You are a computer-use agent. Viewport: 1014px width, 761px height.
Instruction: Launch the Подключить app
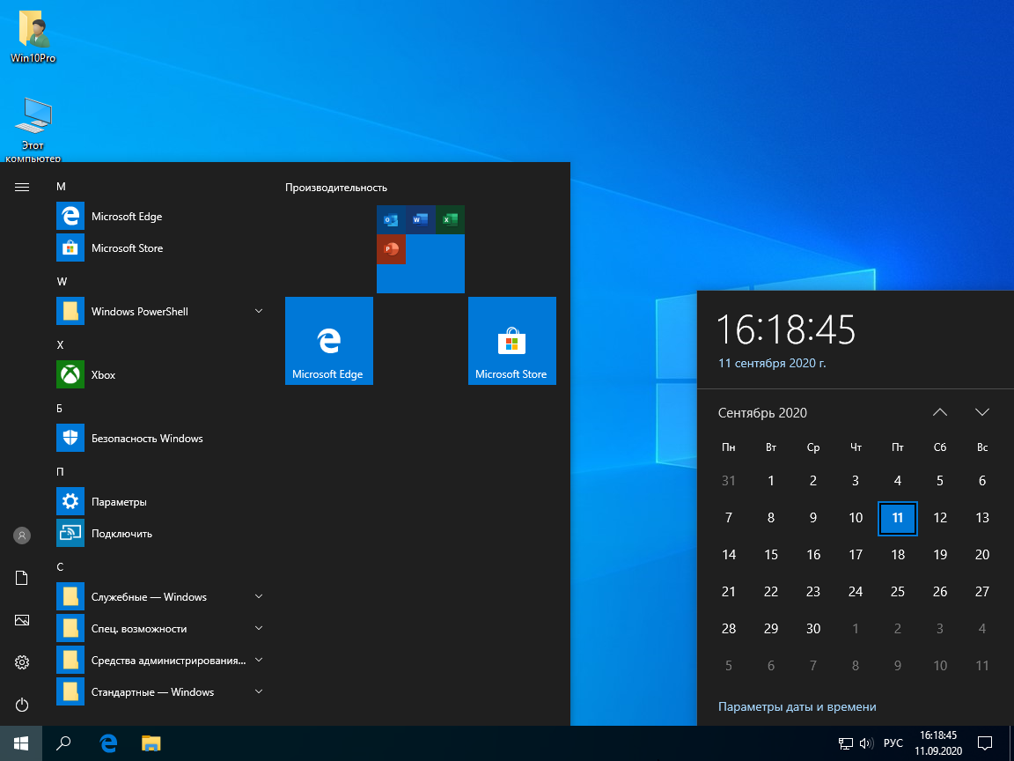click(116, 533)
